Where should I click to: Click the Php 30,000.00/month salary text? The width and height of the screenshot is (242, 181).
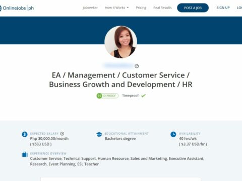pyautogui.click(x=49, y=139)
